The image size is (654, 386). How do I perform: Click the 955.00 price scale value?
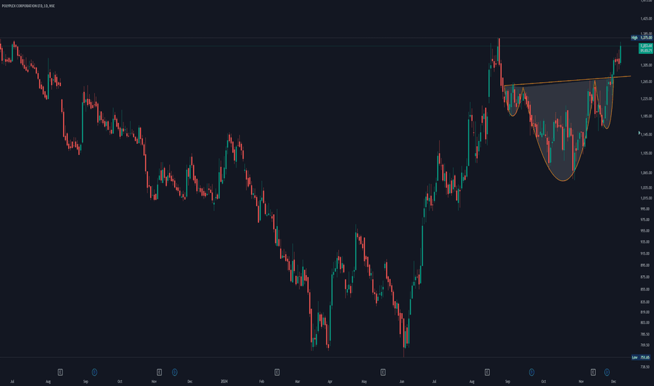647,231
